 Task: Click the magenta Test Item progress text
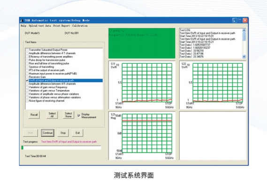coord(69,142)
